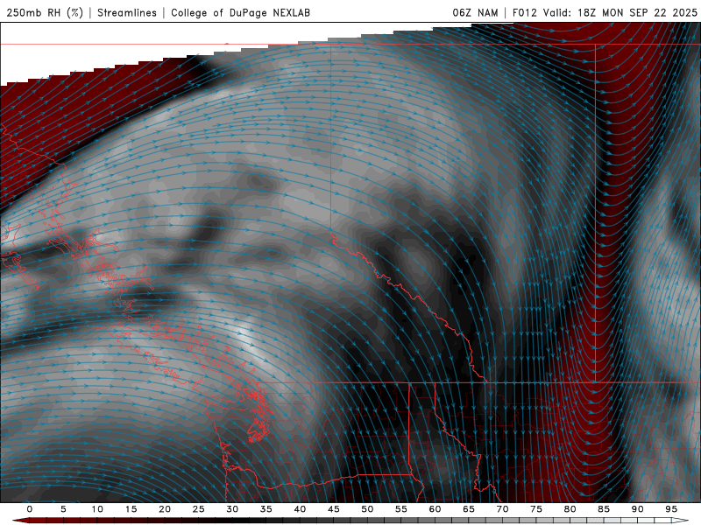Click the '06Z NAM' model label
701x525 pixels.
click(x=475, y=12)
